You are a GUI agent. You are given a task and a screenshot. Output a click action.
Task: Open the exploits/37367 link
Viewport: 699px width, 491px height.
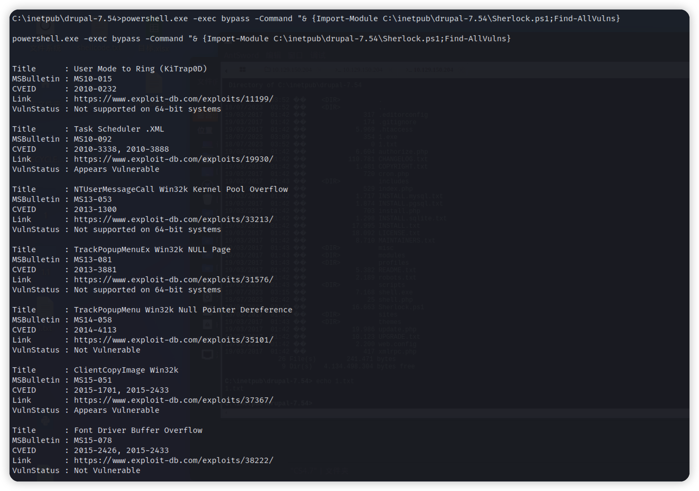(173, 400)
